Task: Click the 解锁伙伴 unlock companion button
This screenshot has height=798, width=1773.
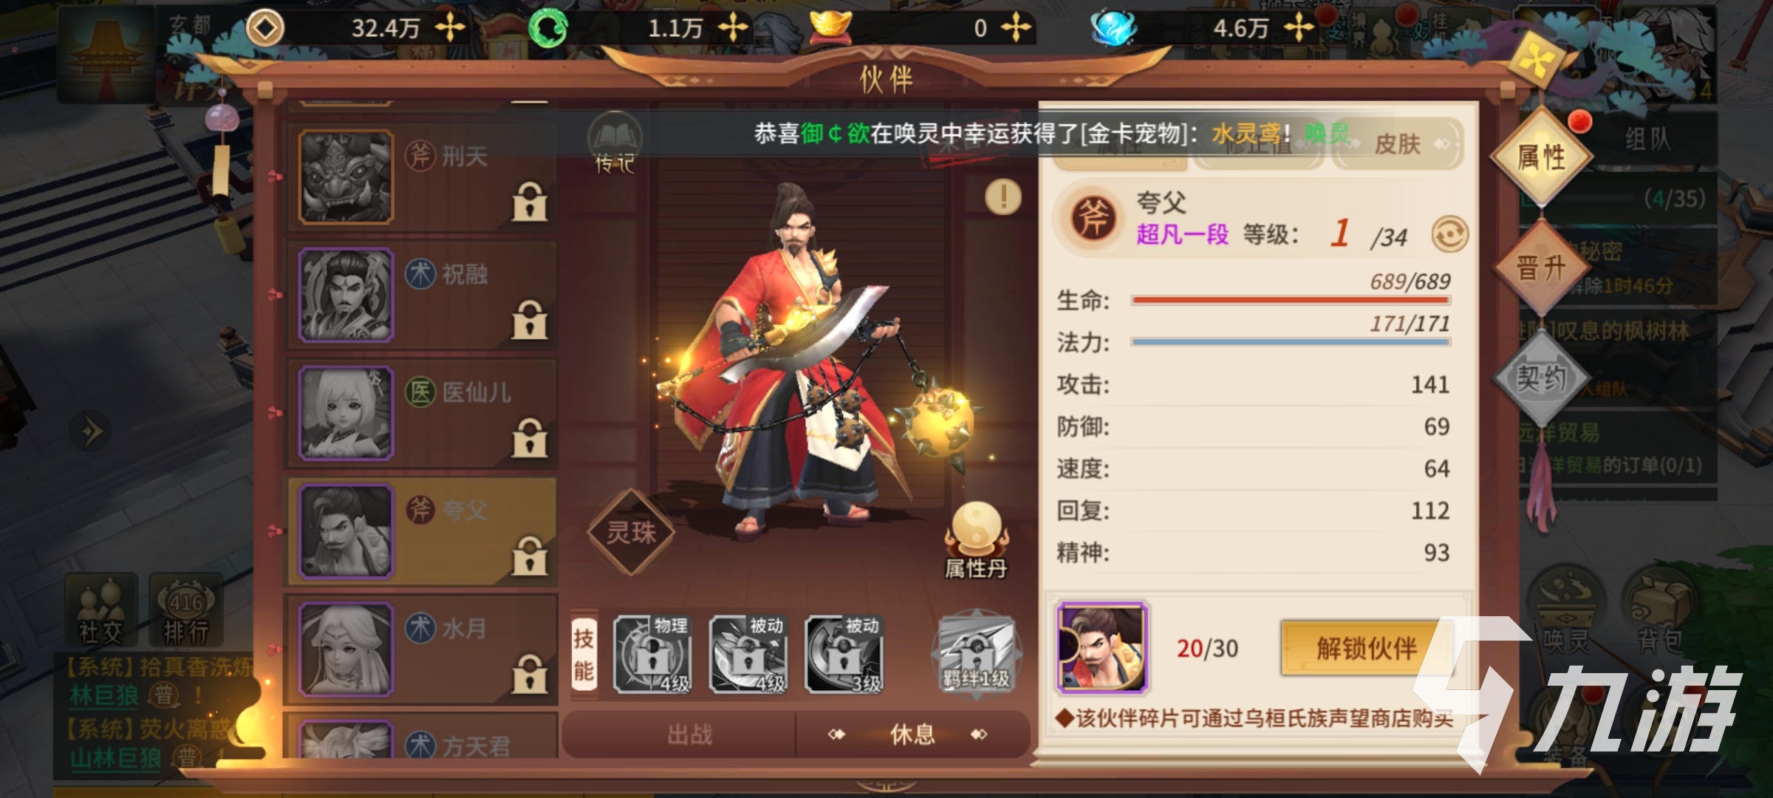Action: pyautogui.click(x=1367, y=648)
